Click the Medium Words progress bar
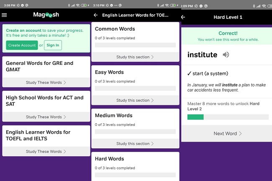 135,132
